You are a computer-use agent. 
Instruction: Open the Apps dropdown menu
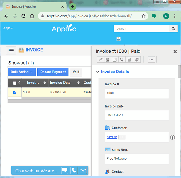point(8,28)
